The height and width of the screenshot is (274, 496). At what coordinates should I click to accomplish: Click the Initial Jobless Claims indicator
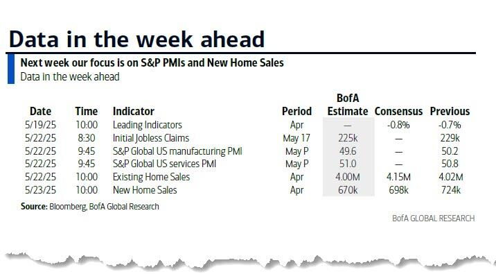[151, 138]
